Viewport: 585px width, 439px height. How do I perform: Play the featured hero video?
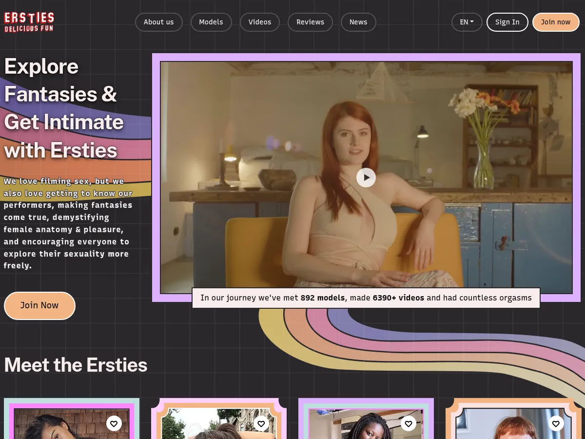click(x=366, y=178)
